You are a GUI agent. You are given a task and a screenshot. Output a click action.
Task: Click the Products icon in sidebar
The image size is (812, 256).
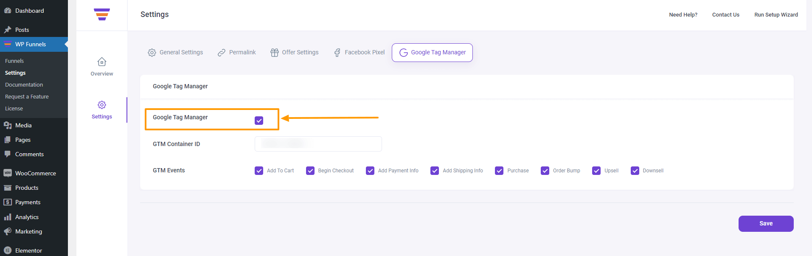8,188
